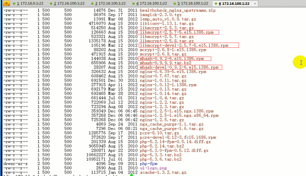Screen dimensions: 306x176
Task: Click filename libmcrypt-2.5.7-5.el5.i386.rpm
Action: coord(177,32)
